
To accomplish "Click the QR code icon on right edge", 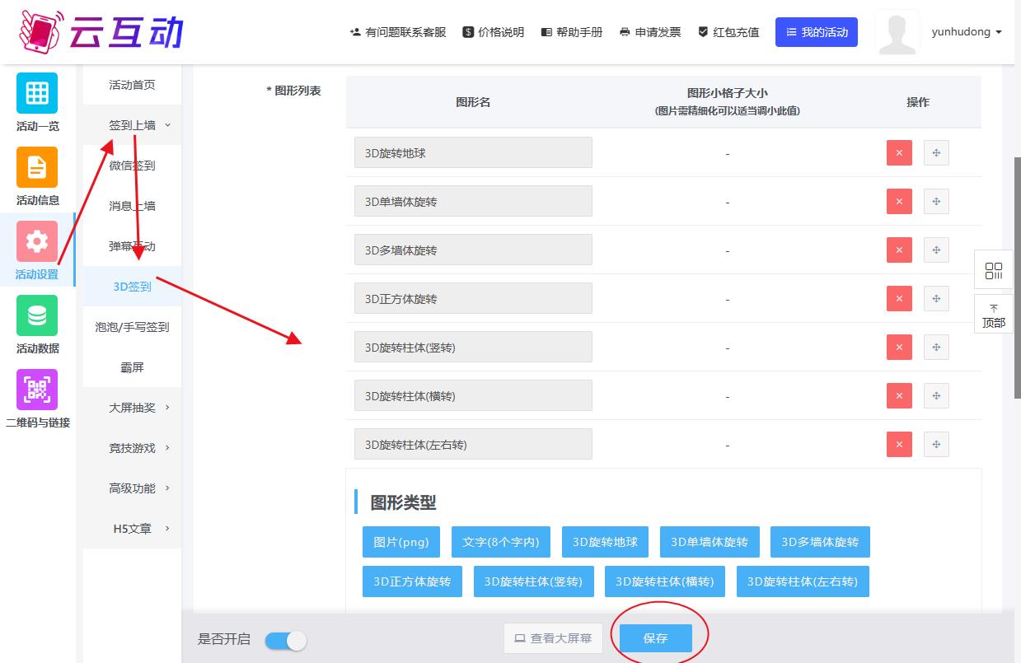I will [994, 271].
